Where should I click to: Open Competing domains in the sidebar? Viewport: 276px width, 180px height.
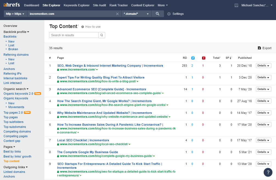[x=17, y=131]
